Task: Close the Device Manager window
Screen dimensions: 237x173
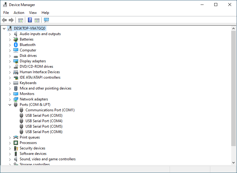Action: [x=230, y=5]
